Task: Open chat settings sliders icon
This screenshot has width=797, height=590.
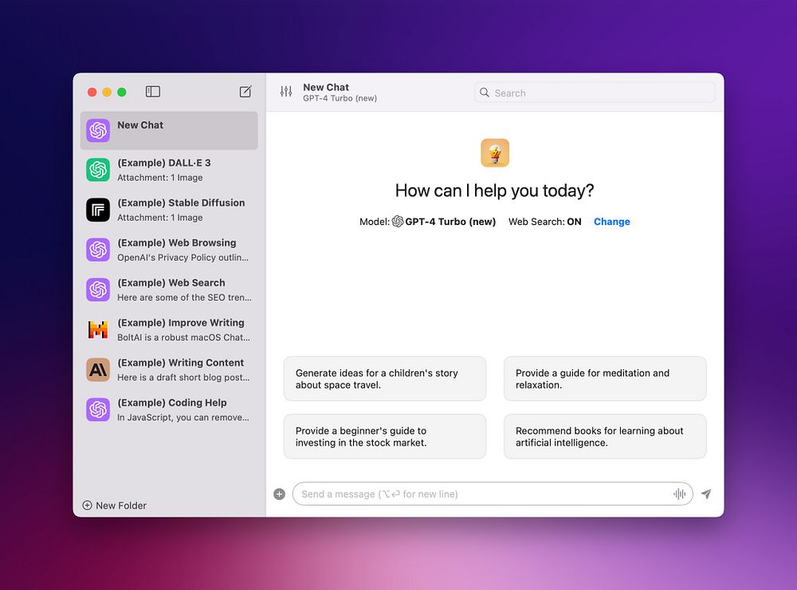Action: [x=286, y=92]
